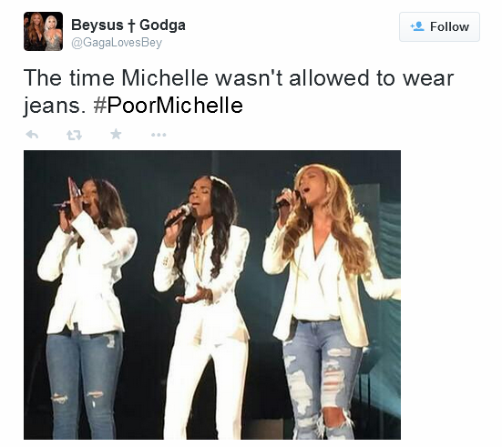Click the add-person icon inside Follow button
Image resolution: width=502 pixels, height=447 pixels.
coord(417,26)
